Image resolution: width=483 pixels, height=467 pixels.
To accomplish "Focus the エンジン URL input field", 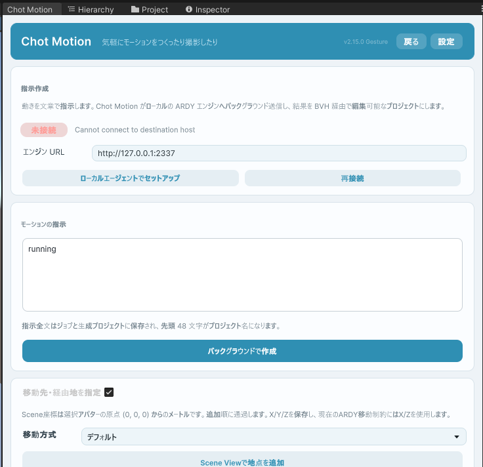I will (x=279, y=153).
